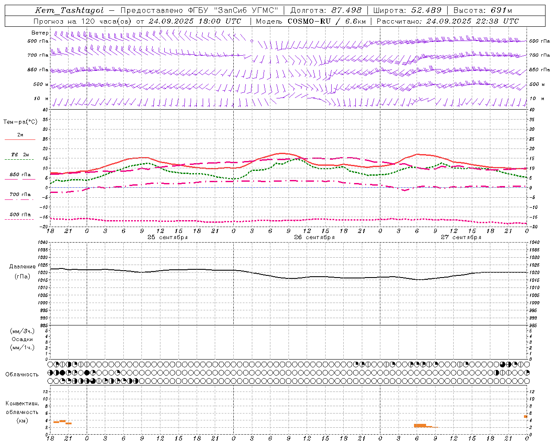Click the (гПа) unit label under Давление
The width and height of the screenshot is (552, 442).
[x=22, y=276]
